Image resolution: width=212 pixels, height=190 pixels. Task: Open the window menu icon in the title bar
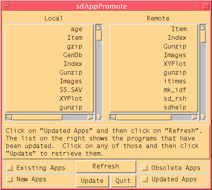6,6
